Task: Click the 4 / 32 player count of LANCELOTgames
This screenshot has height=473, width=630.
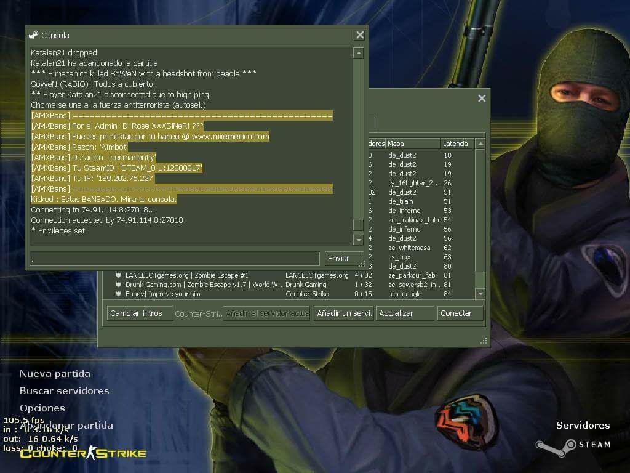Action: tap(363, 275)
